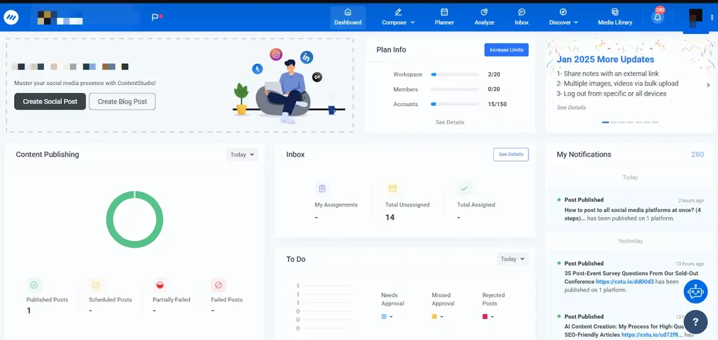Open the help question mark button

coord(695,322)
